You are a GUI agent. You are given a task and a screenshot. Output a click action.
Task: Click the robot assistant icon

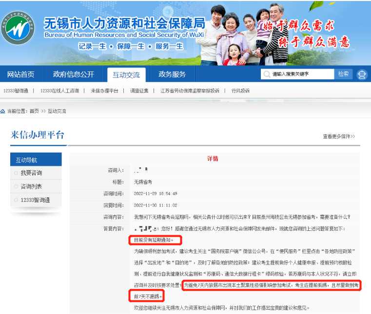click(361, 74)
